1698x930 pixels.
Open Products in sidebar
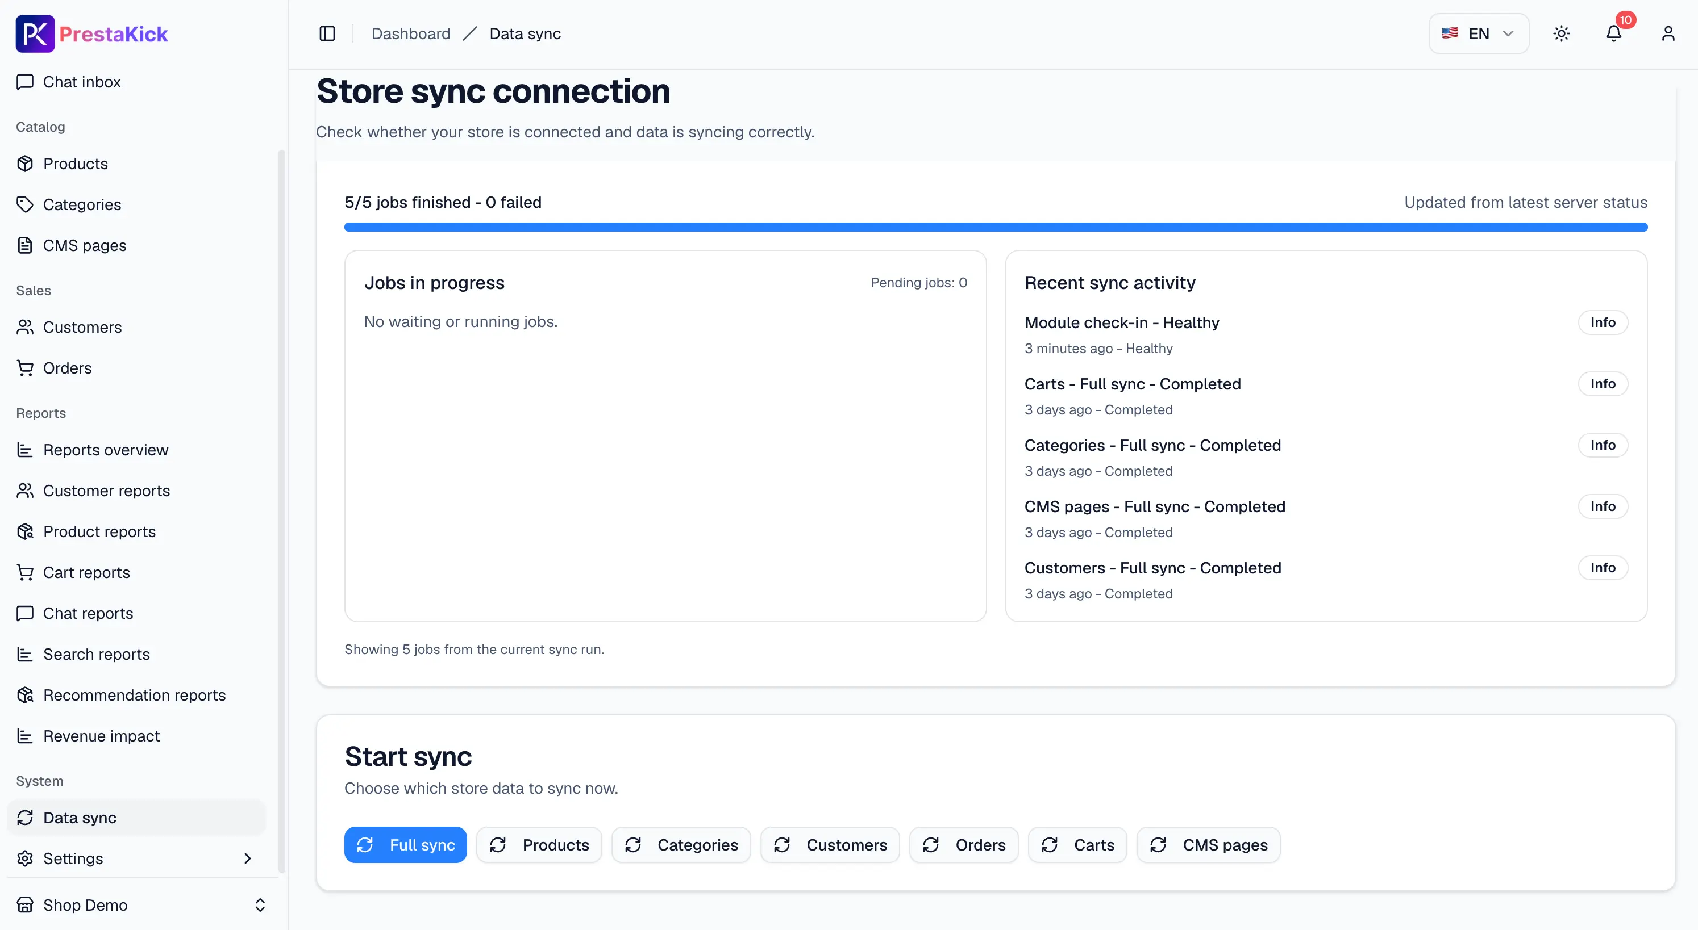[136, 164]
